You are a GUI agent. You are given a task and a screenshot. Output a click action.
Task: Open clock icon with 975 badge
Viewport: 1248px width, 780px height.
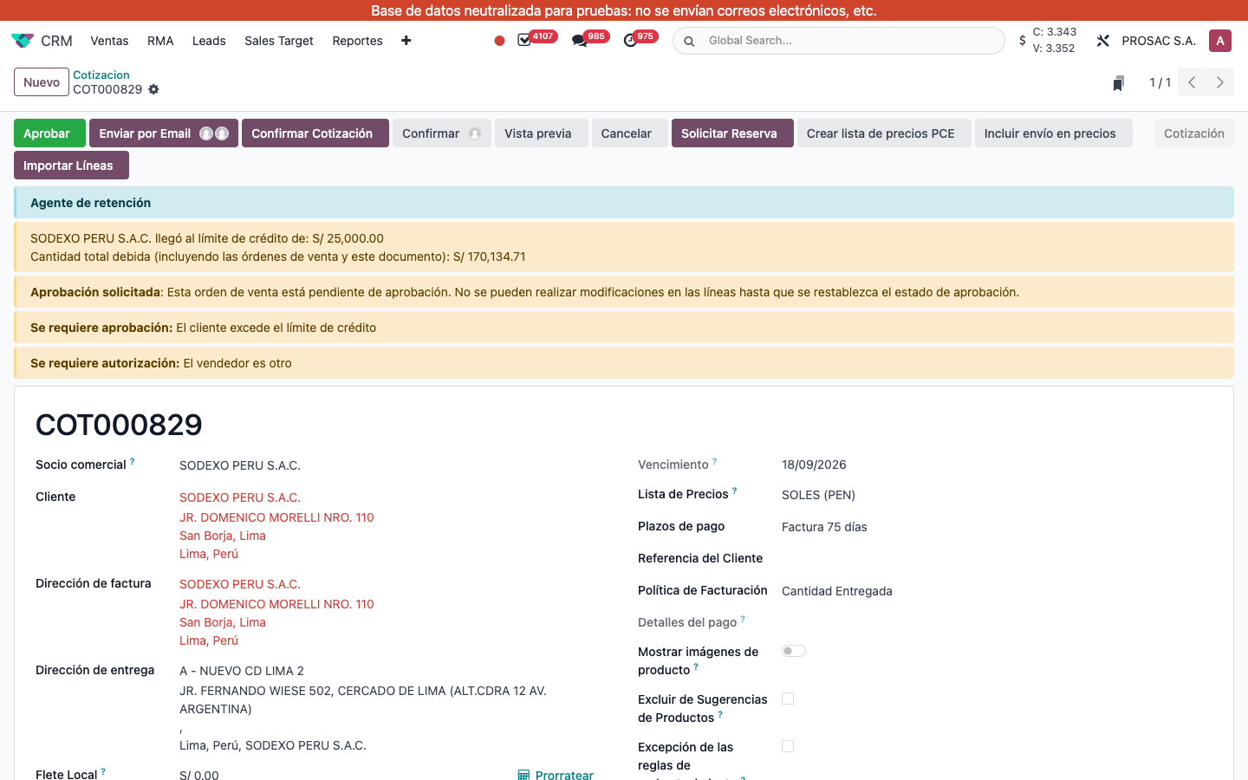630,41
